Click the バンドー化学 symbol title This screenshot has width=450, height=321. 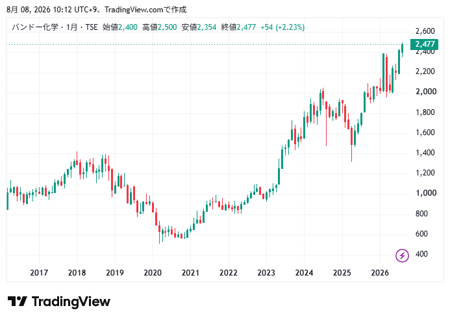point(35,27)
